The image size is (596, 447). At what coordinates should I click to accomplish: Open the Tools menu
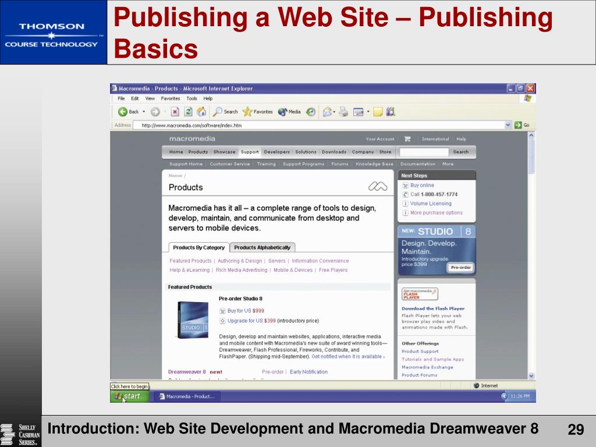coord(191,98)
